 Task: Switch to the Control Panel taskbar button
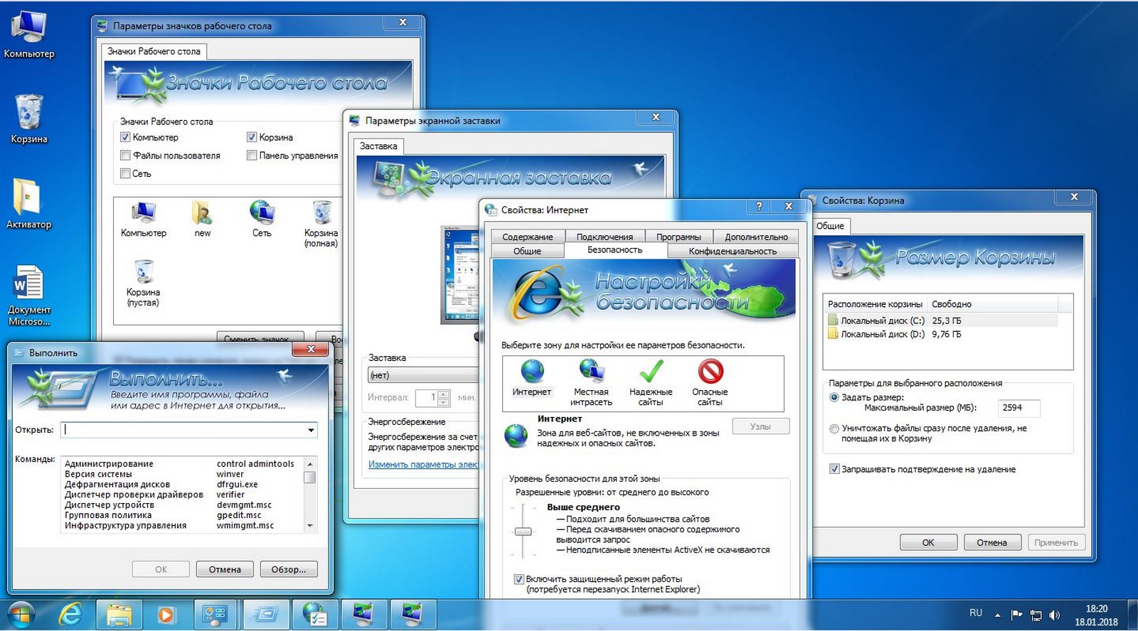click(x=216, y=615)
